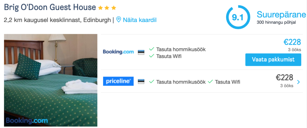This screenshot has height=128, width=307.
Task: Click the 9.1 rating score circle
Action: tap(238, 17)
